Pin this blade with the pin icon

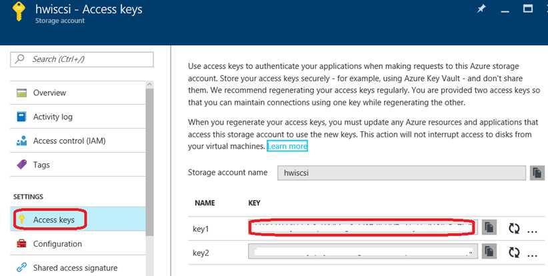481,9
